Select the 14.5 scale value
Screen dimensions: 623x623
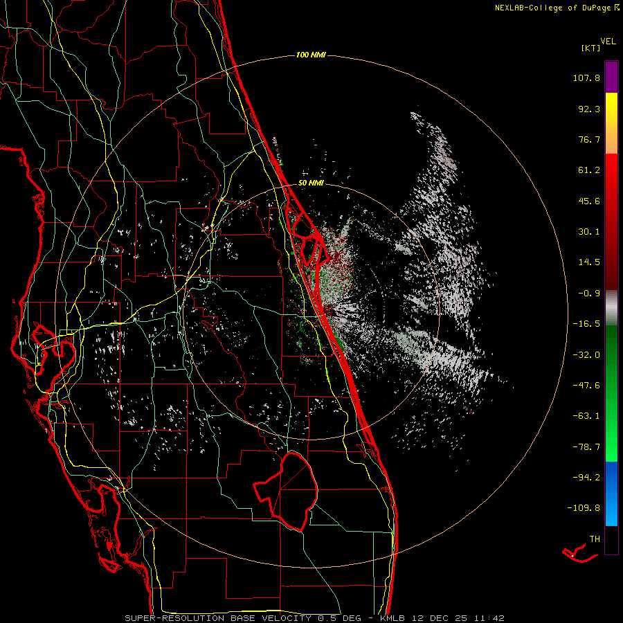589,262
